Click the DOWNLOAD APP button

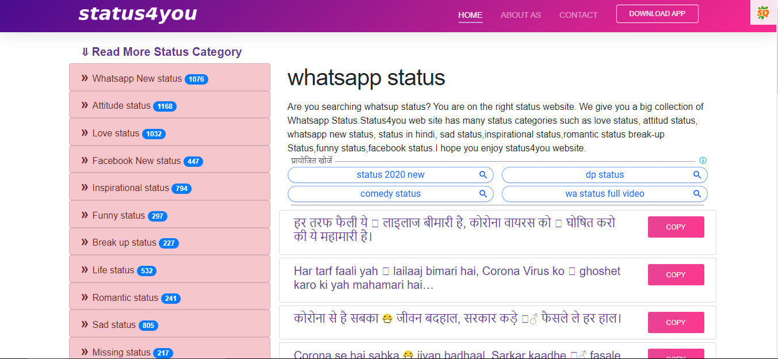(x=657, y=14)
